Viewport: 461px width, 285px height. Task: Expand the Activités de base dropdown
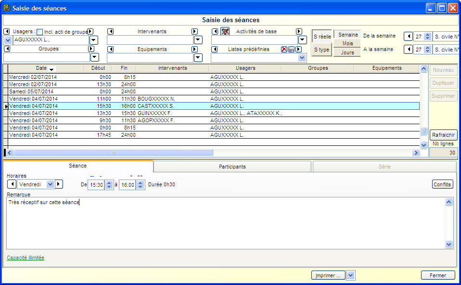pos(303,40)
